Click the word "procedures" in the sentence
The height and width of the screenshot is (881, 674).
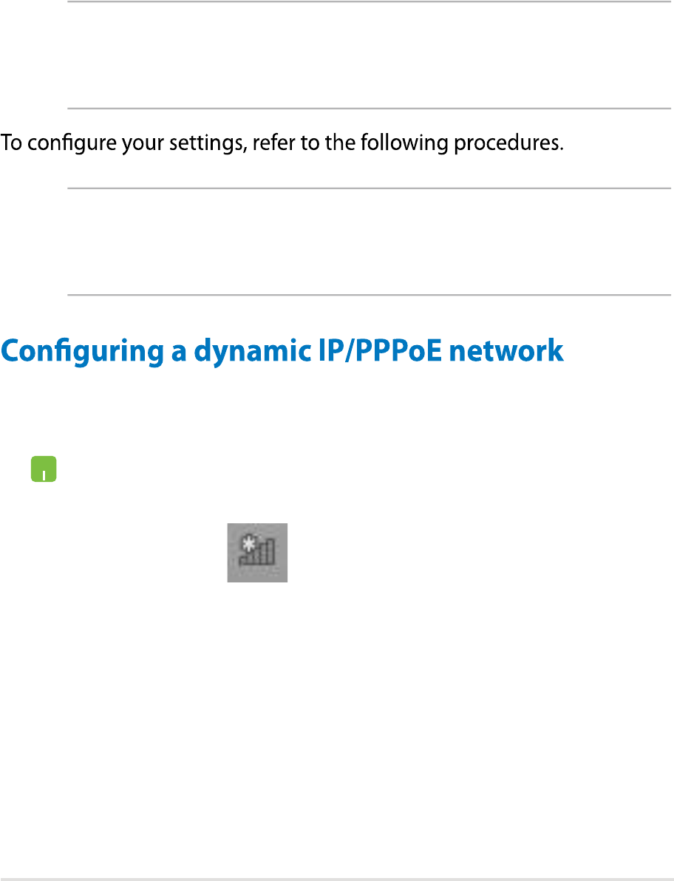pos(508,143)
